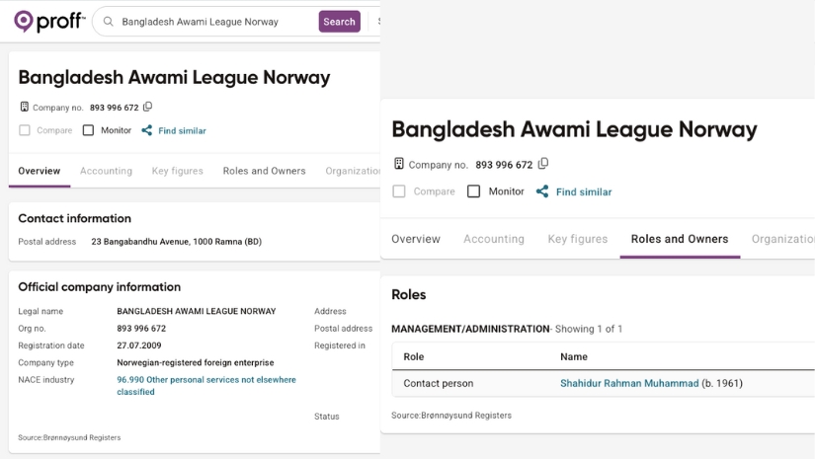This screenshot has height=459, width=815.
Task: Tick the Compare checkbox in right panel
Action: [x=399, y=191]
